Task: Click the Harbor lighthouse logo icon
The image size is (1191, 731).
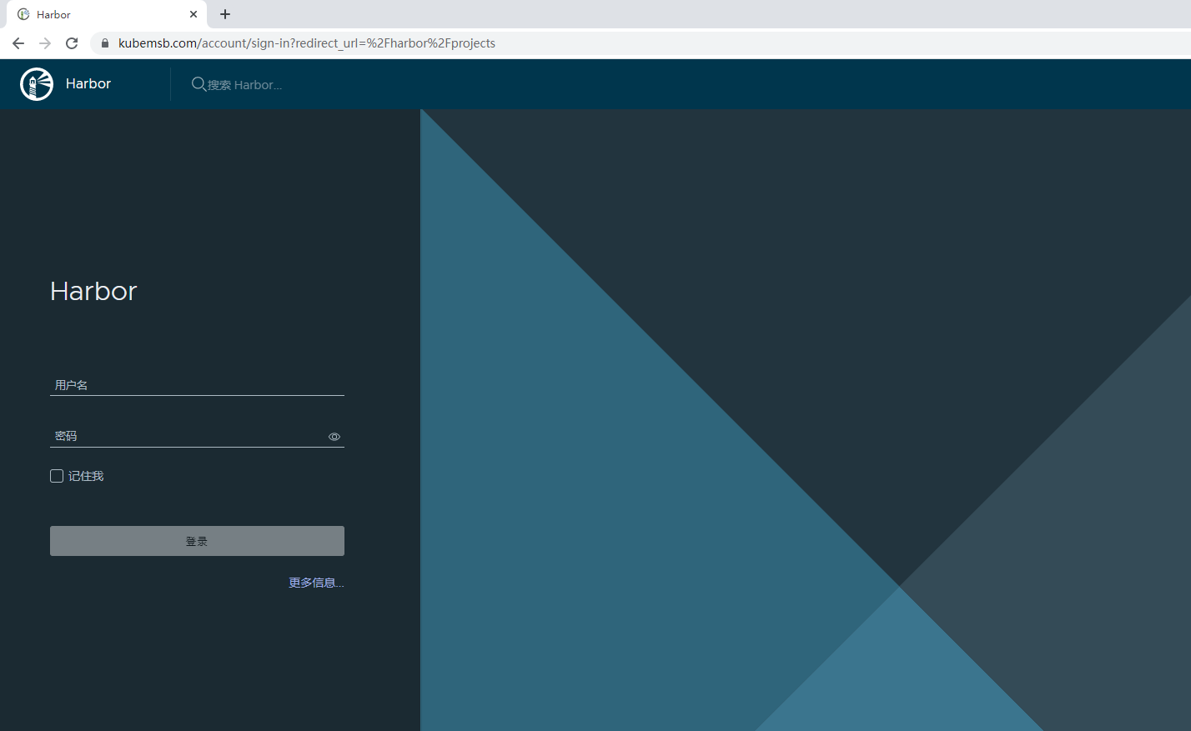Action: pyautogui.click(x=37, y=84)
